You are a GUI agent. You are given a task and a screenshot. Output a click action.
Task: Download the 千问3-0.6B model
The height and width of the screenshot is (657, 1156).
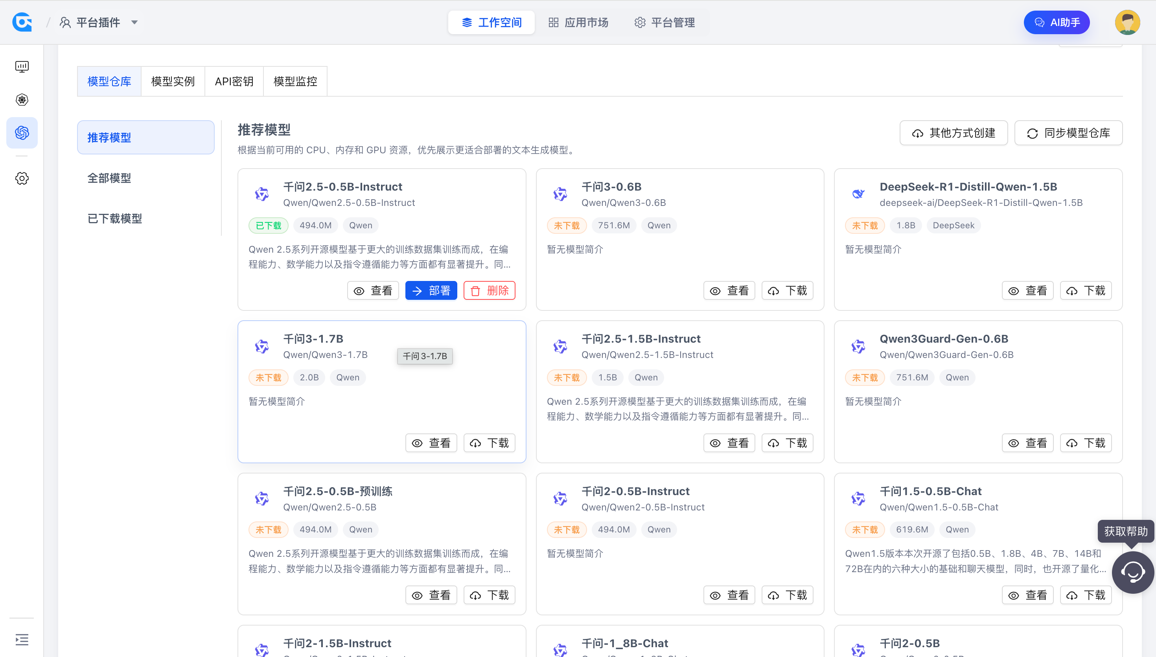pyautogui.click(x=787, y=290)
